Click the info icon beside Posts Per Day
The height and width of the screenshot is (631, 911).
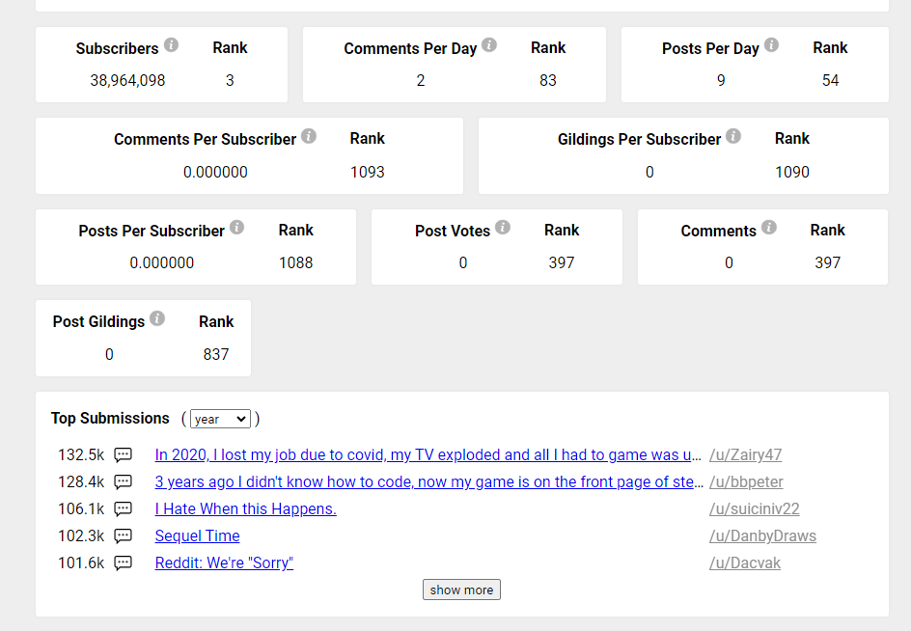click(x=771, y=44)
